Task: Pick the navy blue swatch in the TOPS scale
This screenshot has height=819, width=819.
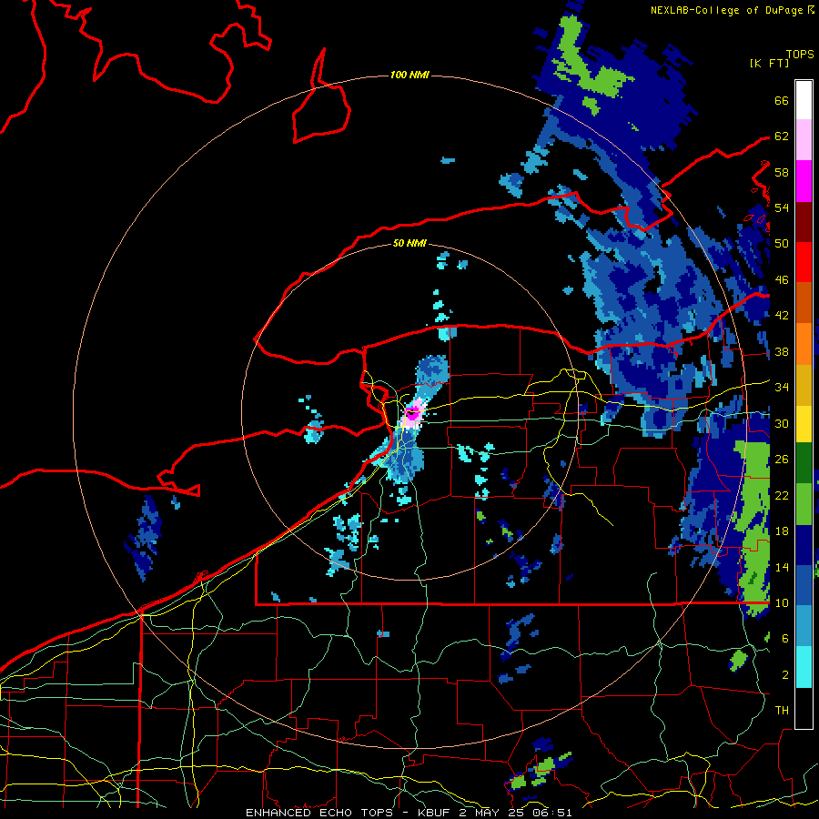Action: pyautogui.click(x=804, y=544)
